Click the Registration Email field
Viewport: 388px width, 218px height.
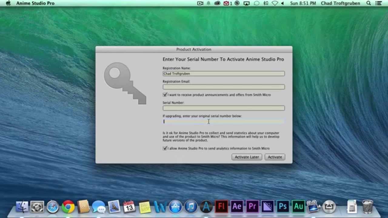224,87
